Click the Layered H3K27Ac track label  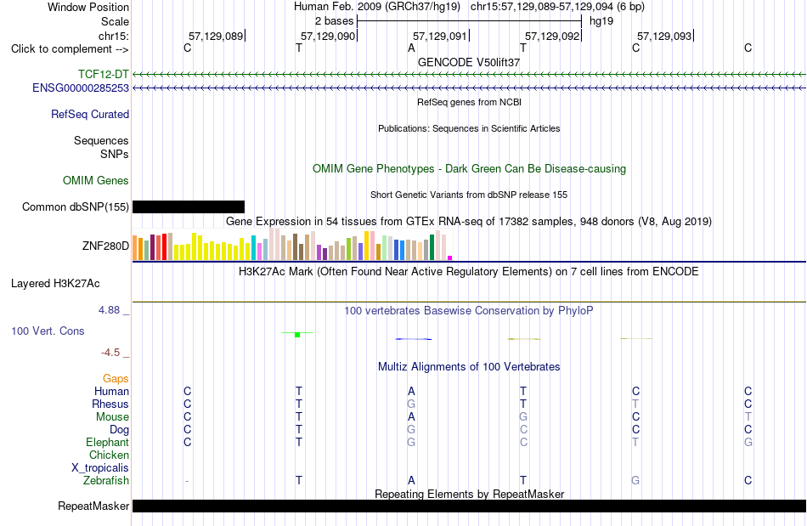(55, 284)
